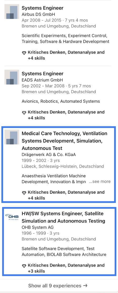
Task: Open the Airbus DS Systems Engineer title
Action: pyautogui.click(x=43, y=8)
